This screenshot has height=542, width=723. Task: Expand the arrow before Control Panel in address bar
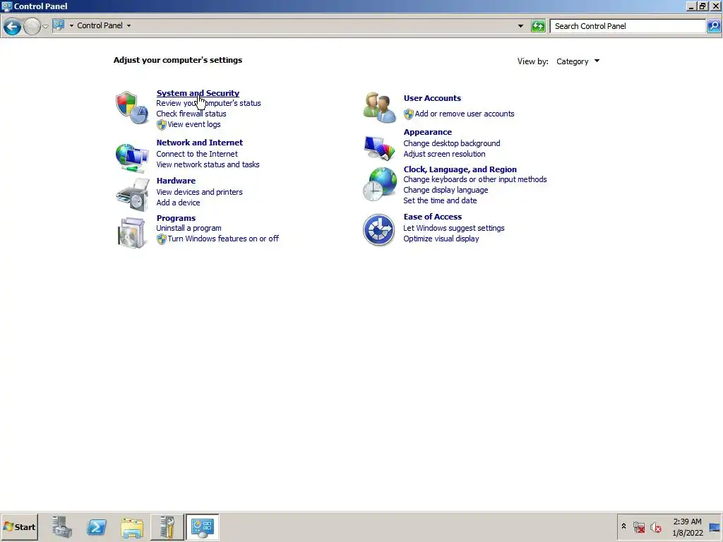[x=71, y=25]
